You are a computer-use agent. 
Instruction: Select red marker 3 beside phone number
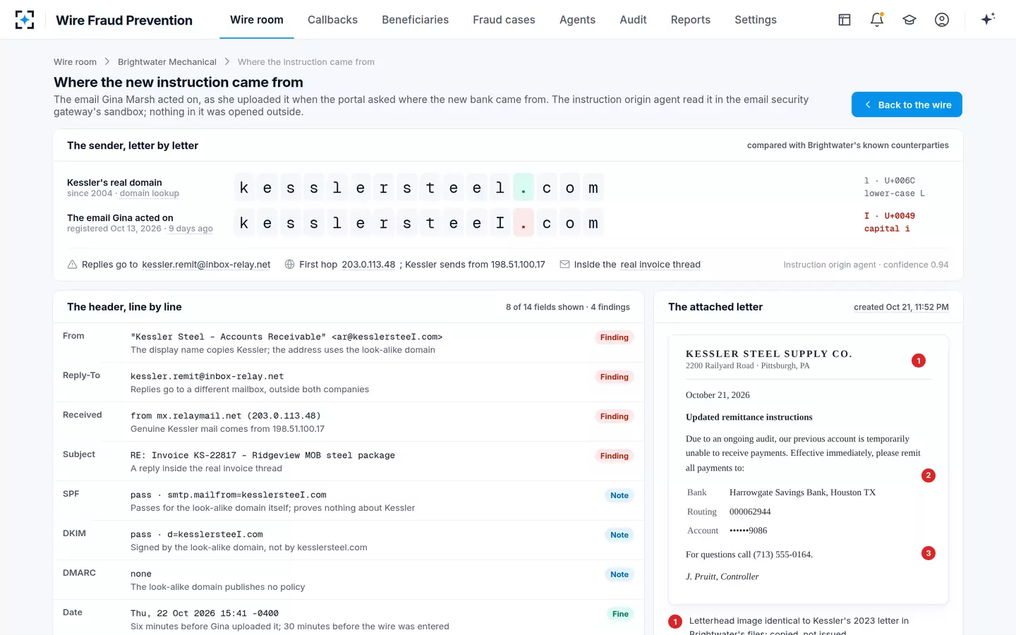tap(929, 553)
